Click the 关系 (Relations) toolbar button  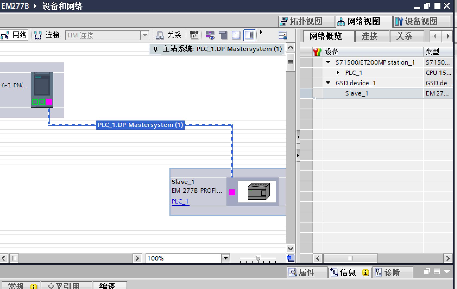[169, 35]
